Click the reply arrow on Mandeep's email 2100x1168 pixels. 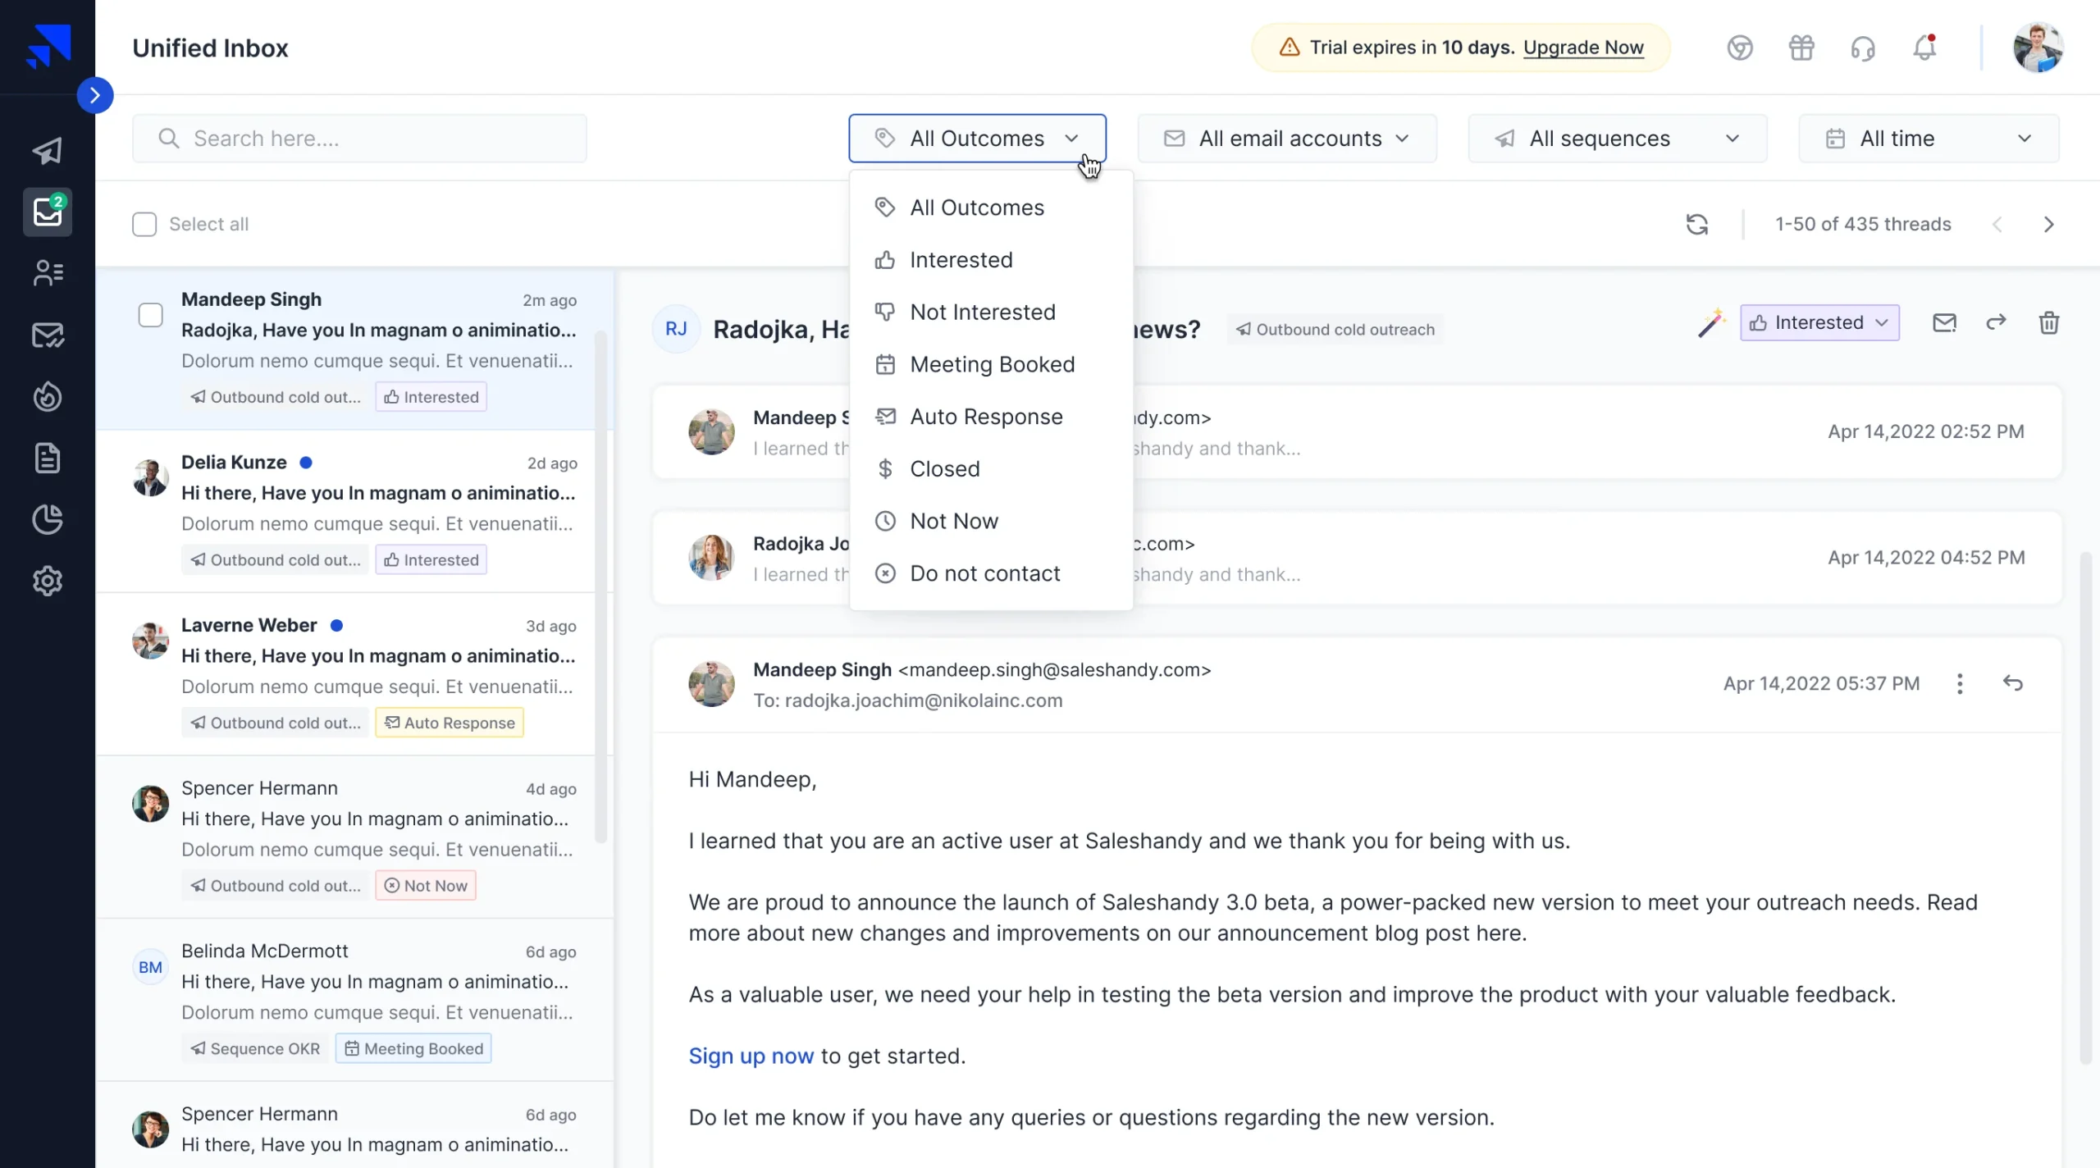click(2012, 683)
